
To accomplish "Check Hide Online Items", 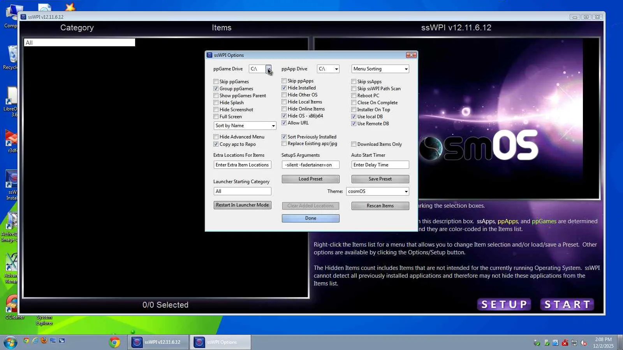I will pyautogui.click(x=284, y=109).
